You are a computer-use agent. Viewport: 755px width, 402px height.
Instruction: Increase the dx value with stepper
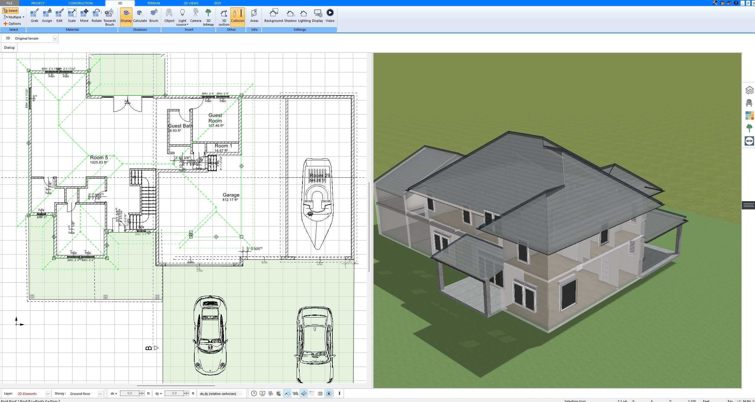click(142, 392)
